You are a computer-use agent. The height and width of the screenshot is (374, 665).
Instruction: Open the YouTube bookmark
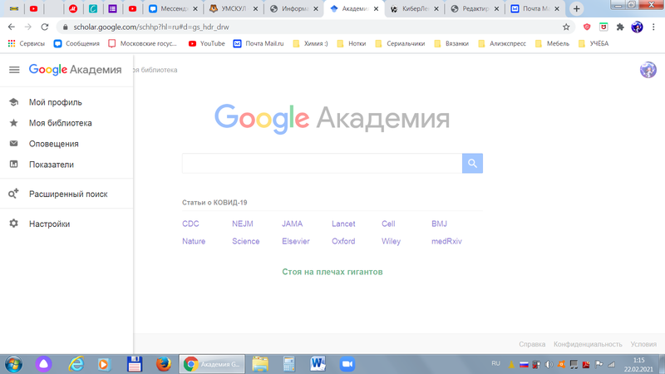(x=206, y=43)
